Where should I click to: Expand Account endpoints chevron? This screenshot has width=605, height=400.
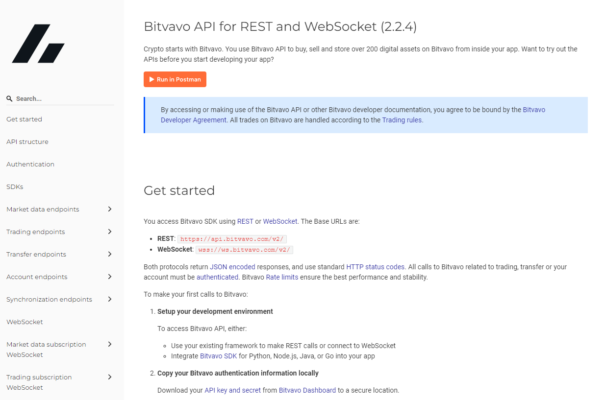[110, 277]
